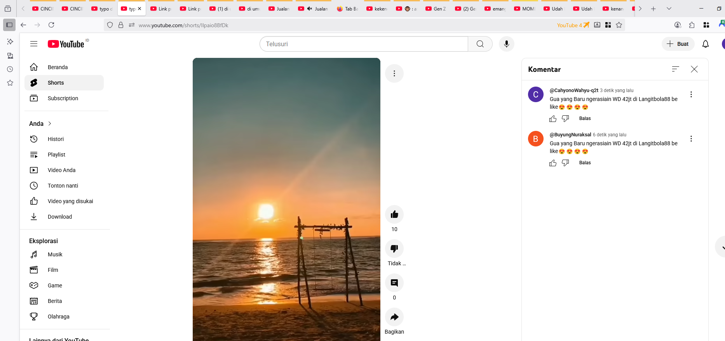The image size is (725, 341).
Task: Open browser history sidebar clock icon
Action: 10,69
